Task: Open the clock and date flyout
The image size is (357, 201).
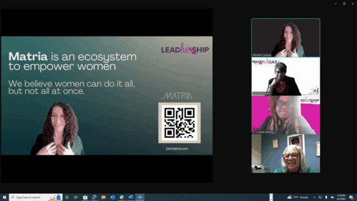Action: click(341, 197)
